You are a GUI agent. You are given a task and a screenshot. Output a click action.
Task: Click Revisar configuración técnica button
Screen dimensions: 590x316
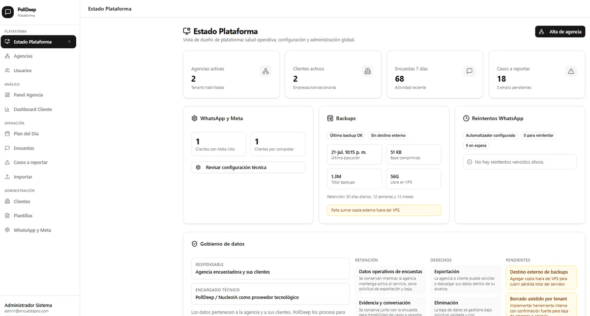tap(248, 168)
